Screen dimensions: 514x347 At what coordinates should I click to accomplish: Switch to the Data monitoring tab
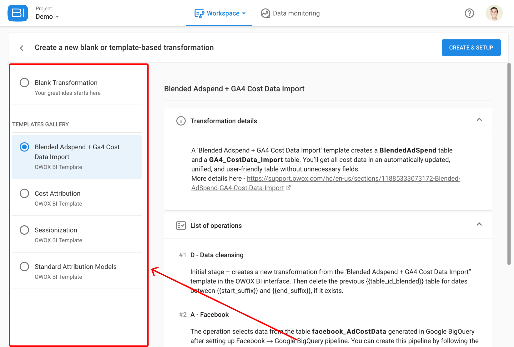click(x=290, y=13)
